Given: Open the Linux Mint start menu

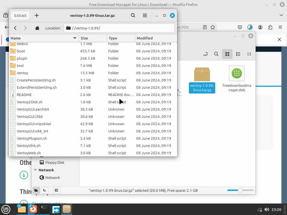Looking at the screenshot, I should click(6, 209).
